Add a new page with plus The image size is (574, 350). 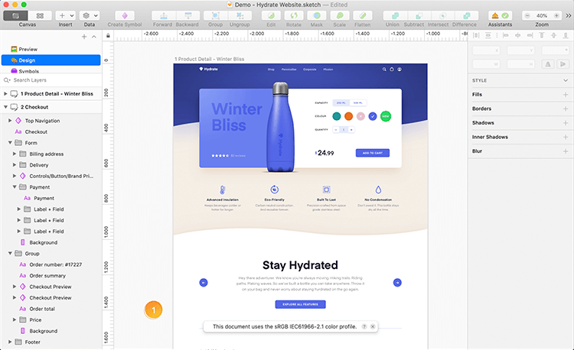84,37
